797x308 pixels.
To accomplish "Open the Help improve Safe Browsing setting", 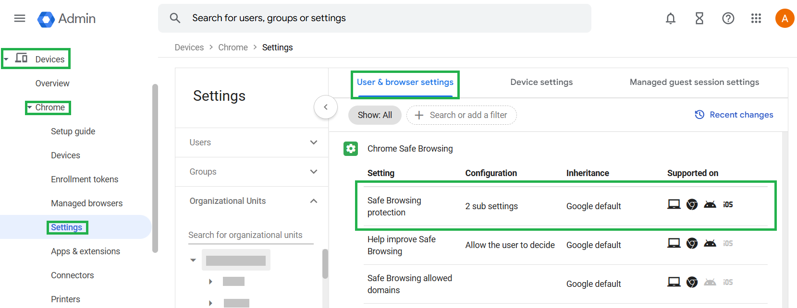I will [x=566, y=245].
